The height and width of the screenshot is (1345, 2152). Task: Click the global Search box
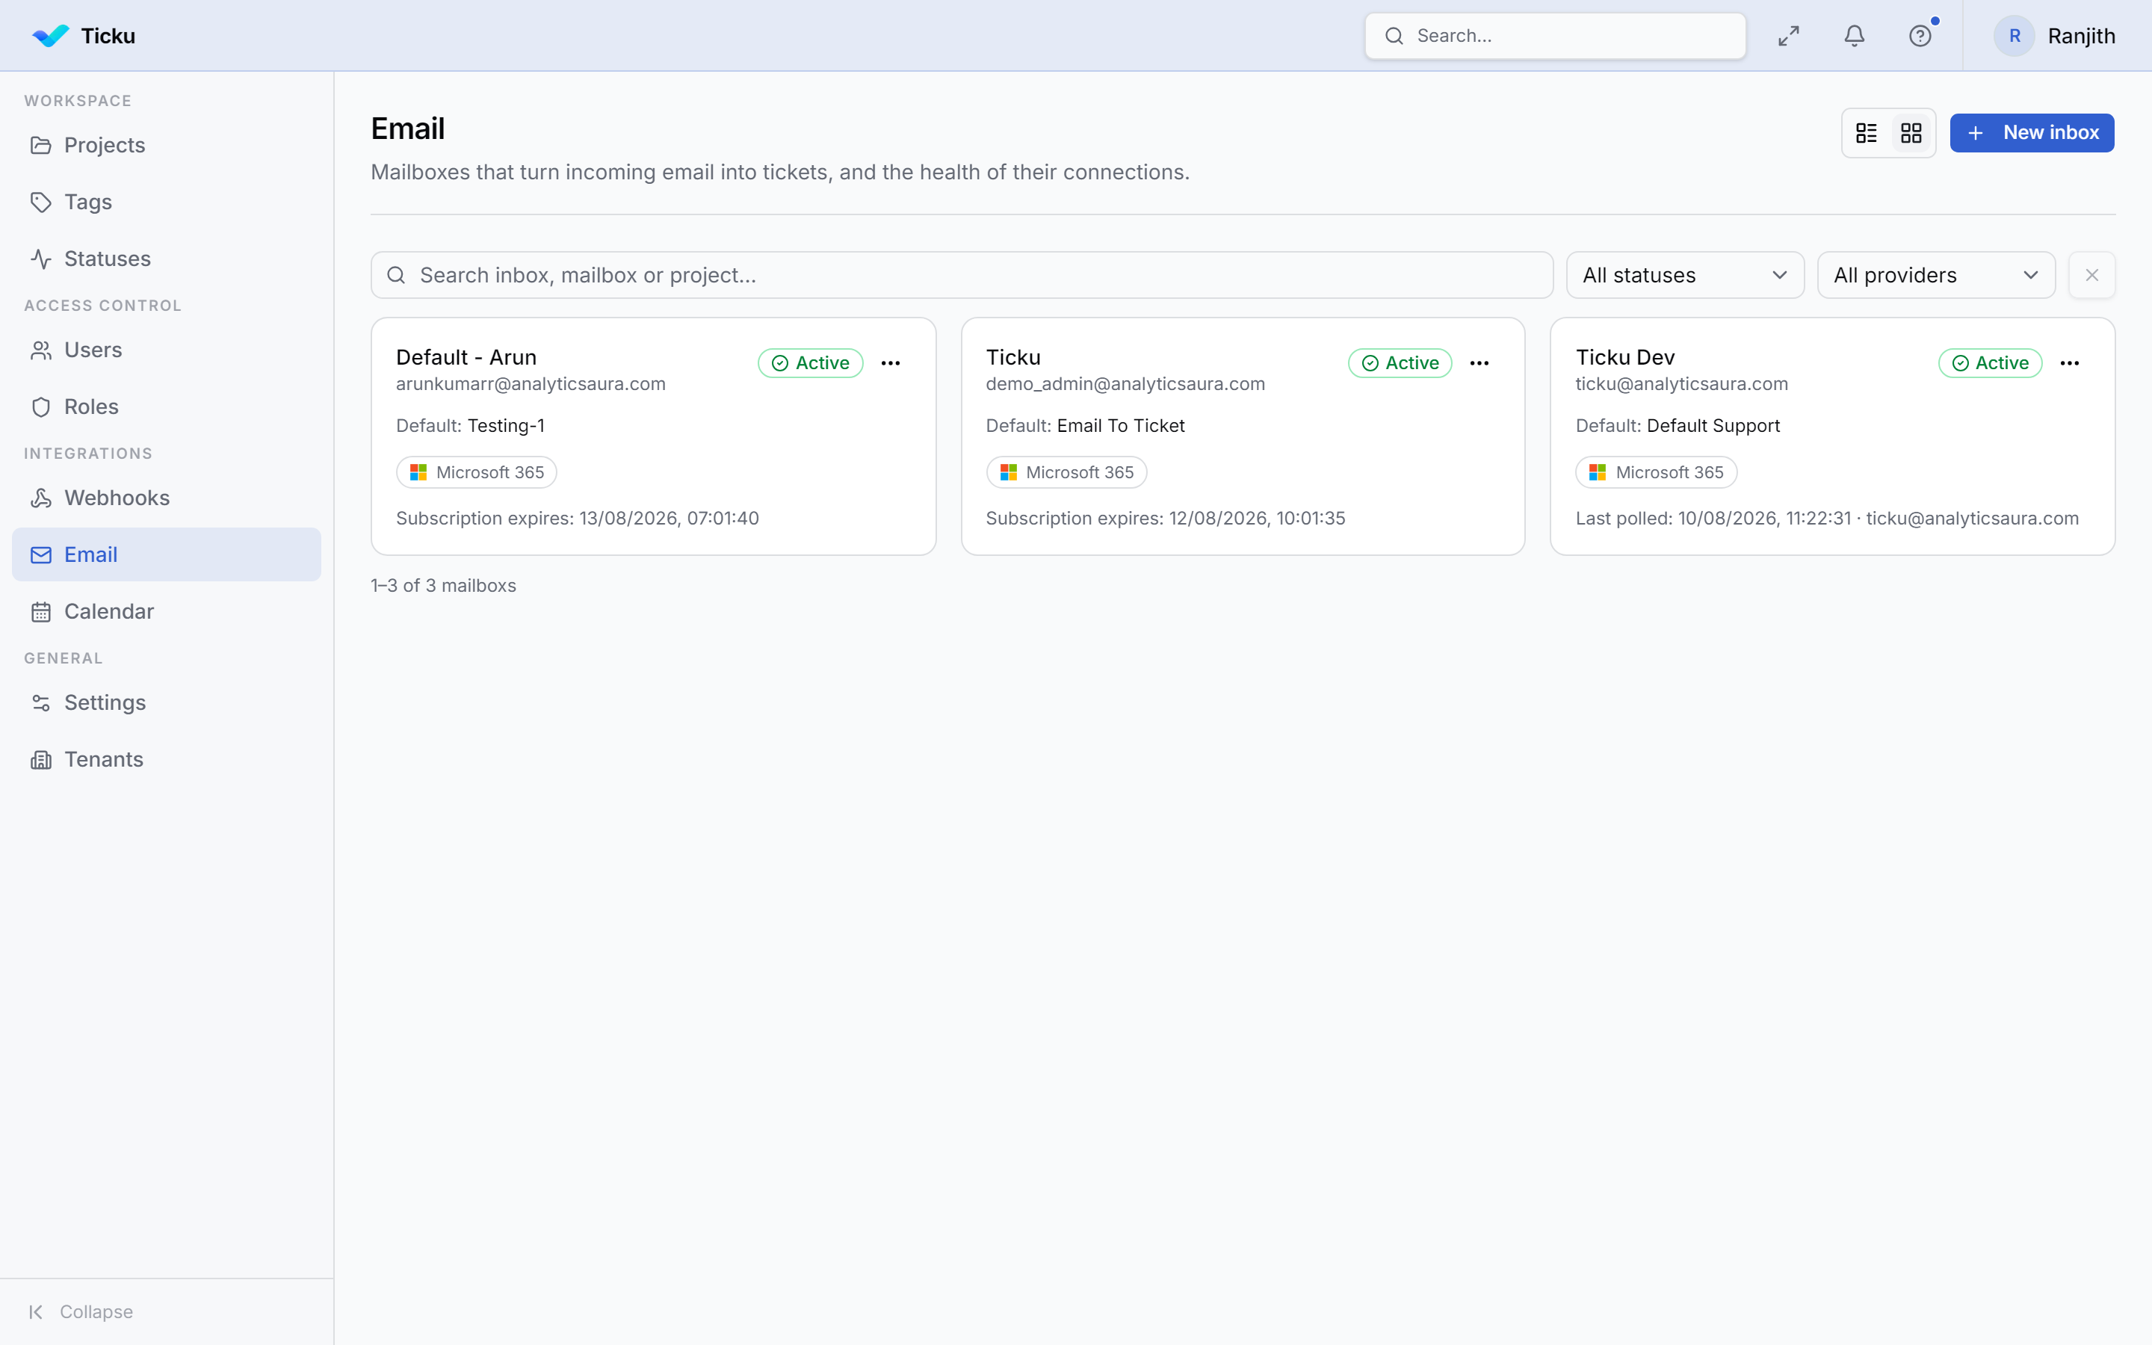1555,36
